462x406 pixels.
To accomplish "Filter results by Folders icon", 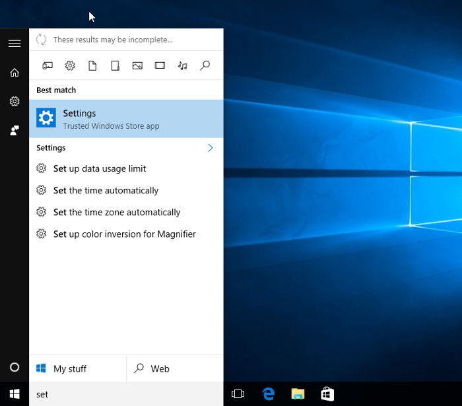I will point(115,65).
